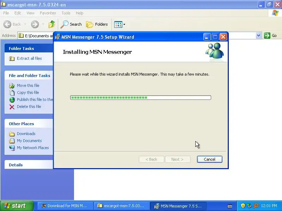Click the 12:01 PM system clock
Image resolution: width=282 pixels, height=211 pixels.
click(x=269, y=206)
